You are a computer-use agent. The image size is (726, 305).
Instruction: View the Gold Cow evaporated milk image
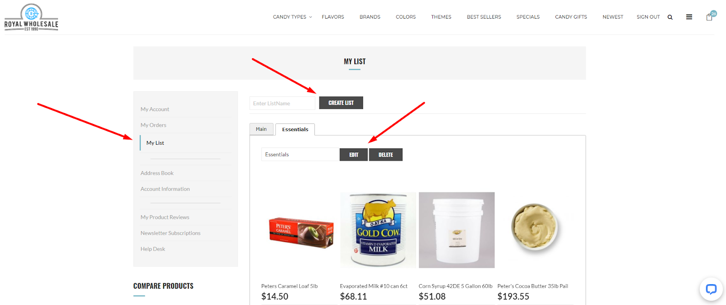click(378, 230)
